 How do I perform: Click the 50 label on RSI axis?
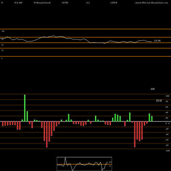(2, 45)
